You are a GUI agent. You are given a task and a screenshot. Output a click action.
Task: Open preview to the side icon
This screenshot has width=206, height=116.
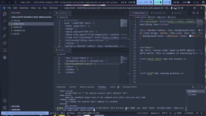[x=194, y=13]
